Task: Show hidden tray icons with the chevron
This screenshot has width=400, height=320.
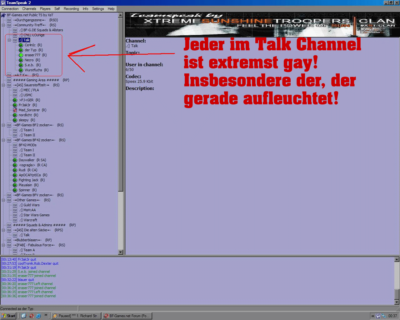Action: coord(373,316)
